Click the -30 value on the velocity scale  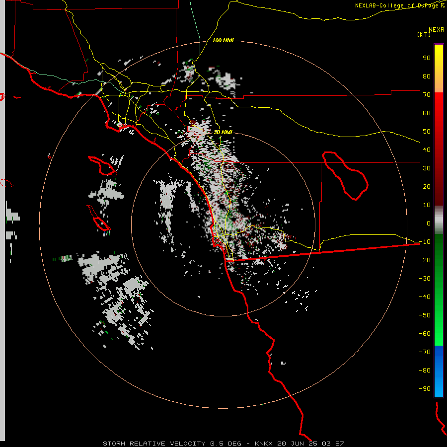425,279
